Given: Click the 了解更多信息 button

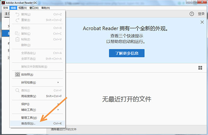Looking at the screenshot, I should 127,53.
